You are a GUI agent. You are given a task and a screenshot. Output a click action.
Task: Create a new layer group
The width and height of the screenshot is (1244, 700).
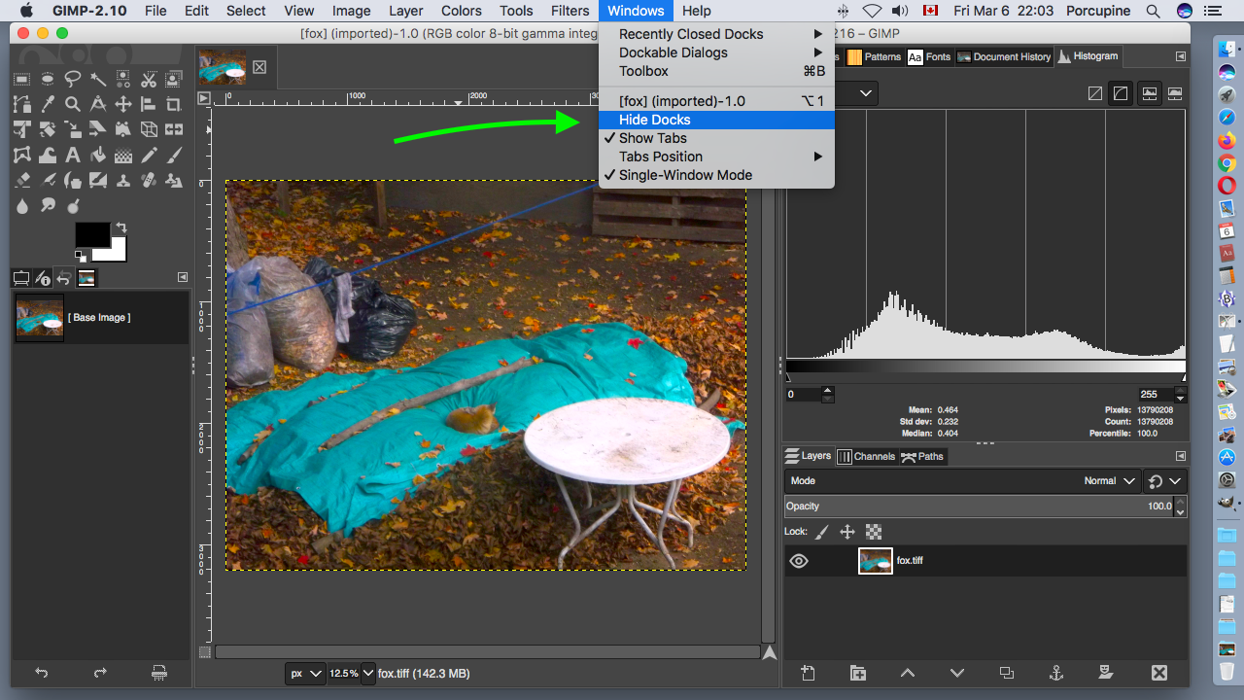(857, 673)
